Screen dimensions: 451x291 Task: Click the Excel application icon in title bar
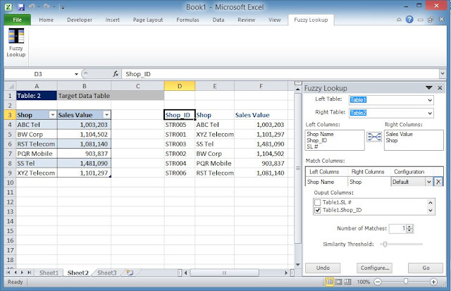[8, 7]
